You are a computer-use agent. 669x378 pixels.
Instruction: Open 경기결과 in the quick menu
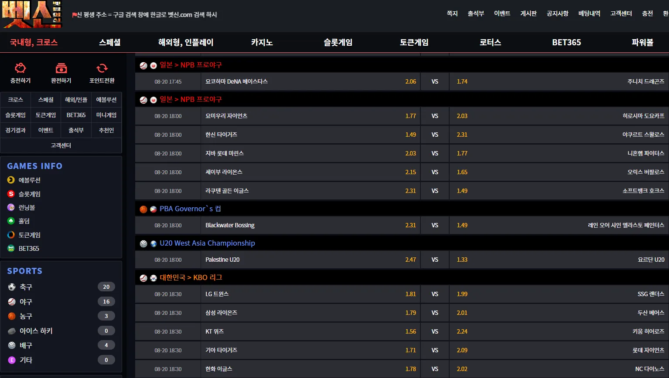click(x=16, y=130)
